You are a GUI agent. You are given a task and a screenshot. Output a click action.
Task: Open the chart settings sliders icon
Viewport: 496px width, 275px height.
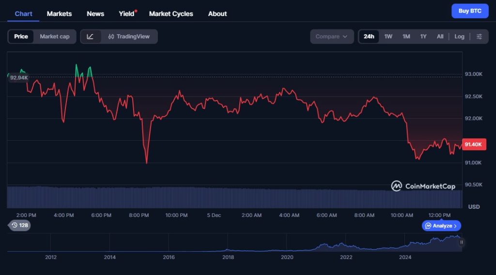point(479,37)
